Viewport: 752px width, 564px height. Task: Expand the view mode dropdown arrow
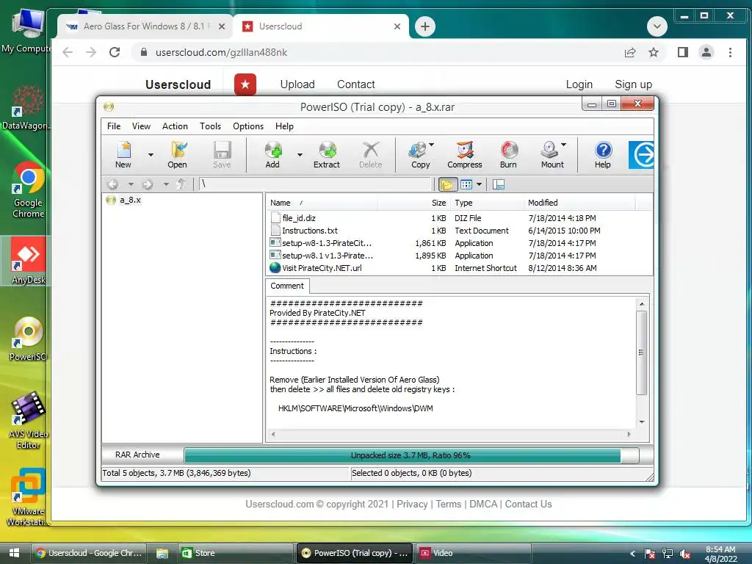[479, 184]
